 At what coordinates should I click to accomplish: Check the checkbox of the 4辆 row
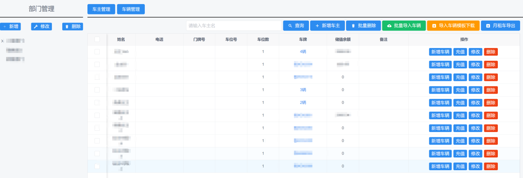pos(97,52)
